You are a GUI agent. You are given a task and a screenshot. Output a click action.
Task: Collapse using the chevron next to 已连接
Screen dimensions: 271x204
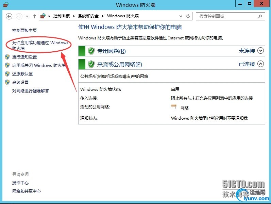click(x=260, y=64)
